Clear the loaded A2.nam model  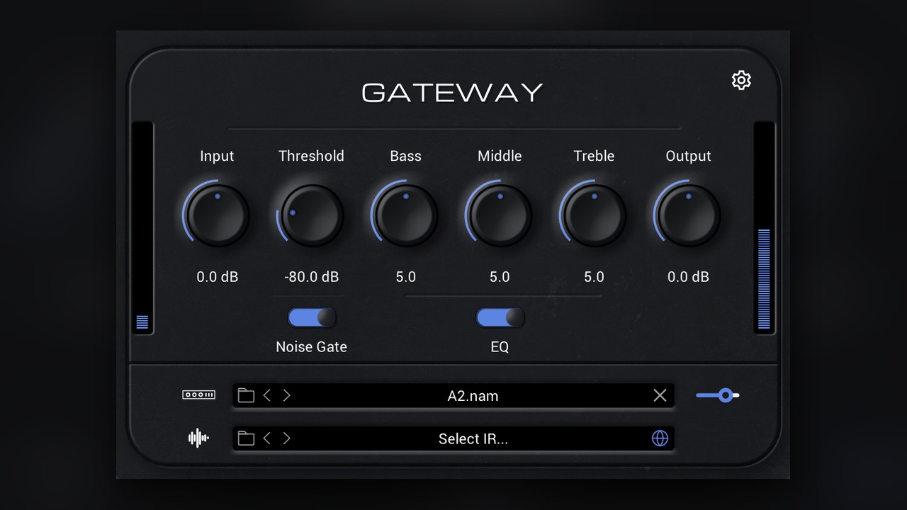click(x=660, y=395)
